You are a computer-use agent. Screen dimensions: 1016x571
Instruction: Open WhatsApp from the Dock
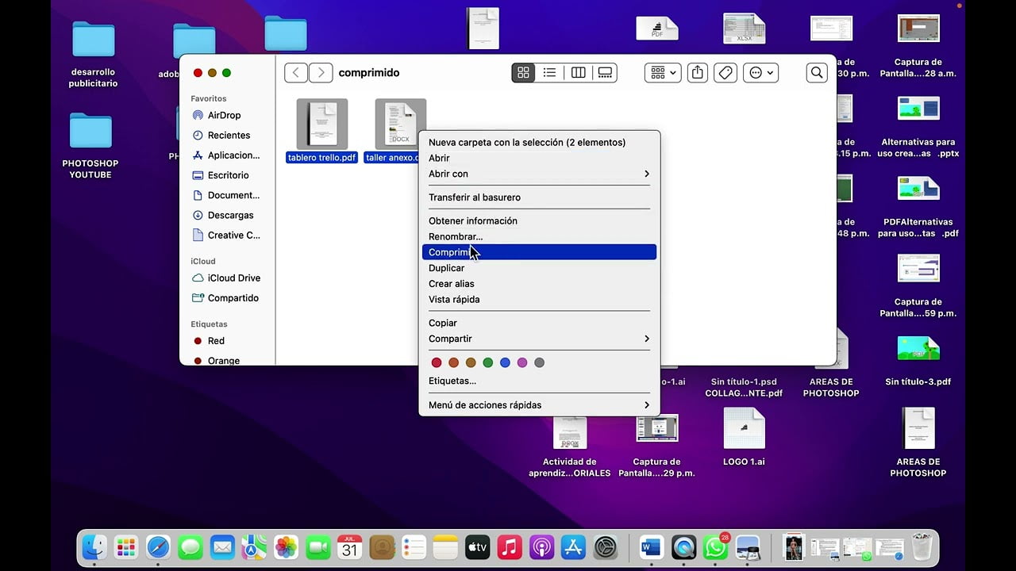[x=717, y=547]
